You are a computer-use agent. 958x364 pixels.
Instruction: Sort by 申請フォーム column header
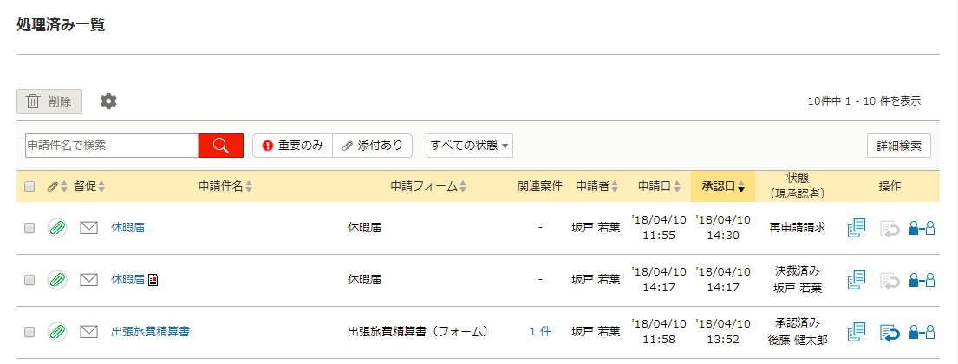(429, 186)
